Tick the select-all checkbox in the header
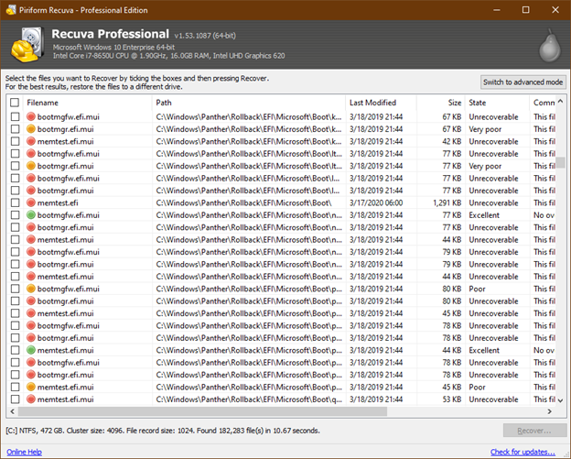 pyautogui.click(x=14, y=103)
